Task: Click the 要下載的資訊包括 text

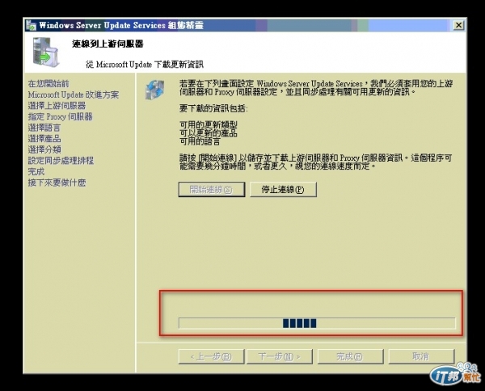Action: tap(213, 108)
